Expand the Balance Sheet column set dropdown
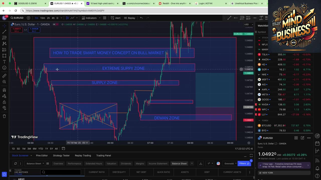The image size is (321, 180). click(x=35, y=163)
